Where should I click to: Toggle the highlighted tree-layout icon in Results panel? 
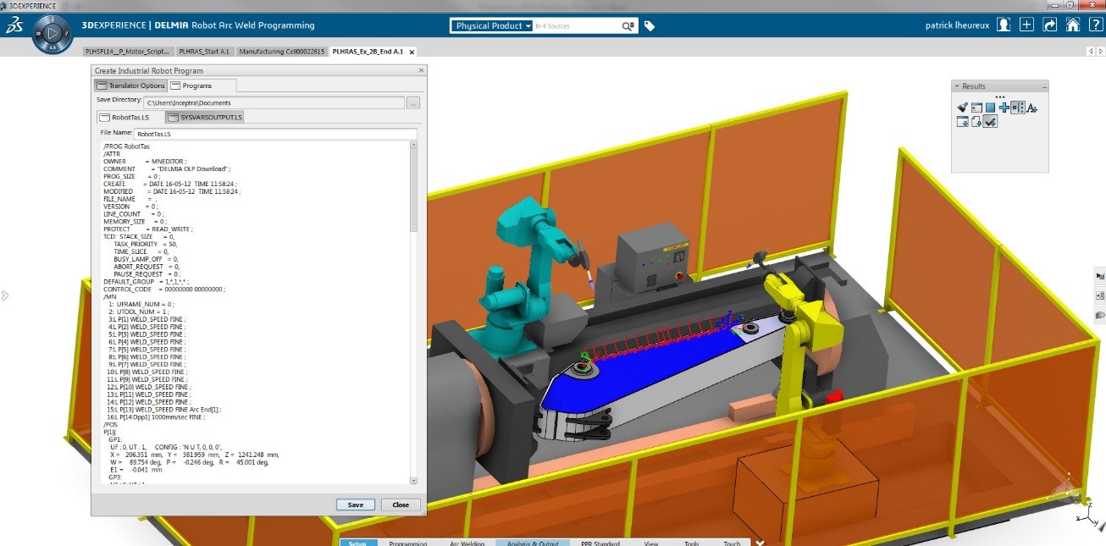coord(1018,108)
